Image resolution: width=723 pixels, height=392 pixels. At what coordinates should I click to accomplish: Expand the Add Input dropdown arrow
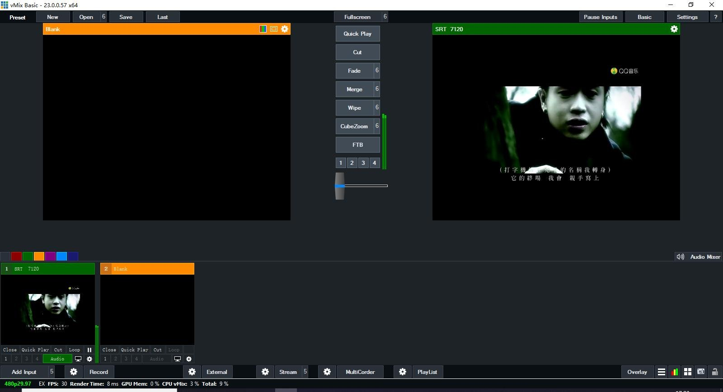pyautogui.click(x=52, y=372)
